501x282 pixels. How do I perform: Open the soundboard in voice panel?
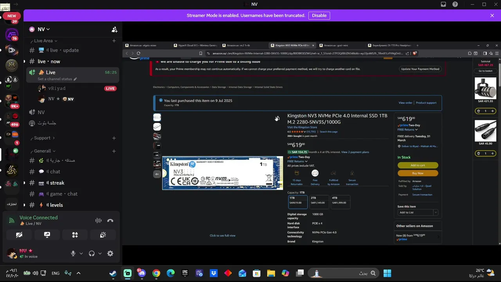click(103, 235)
